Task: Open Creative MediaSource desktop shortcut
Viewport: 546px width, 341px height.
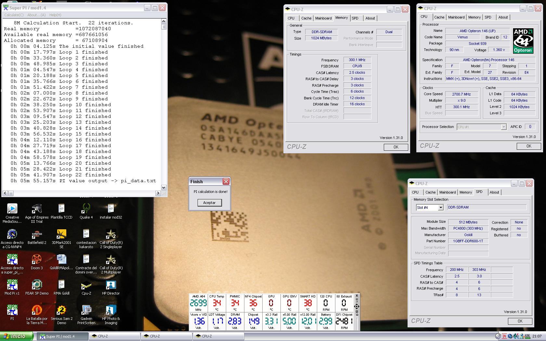Action: click(x=12, y=208)
